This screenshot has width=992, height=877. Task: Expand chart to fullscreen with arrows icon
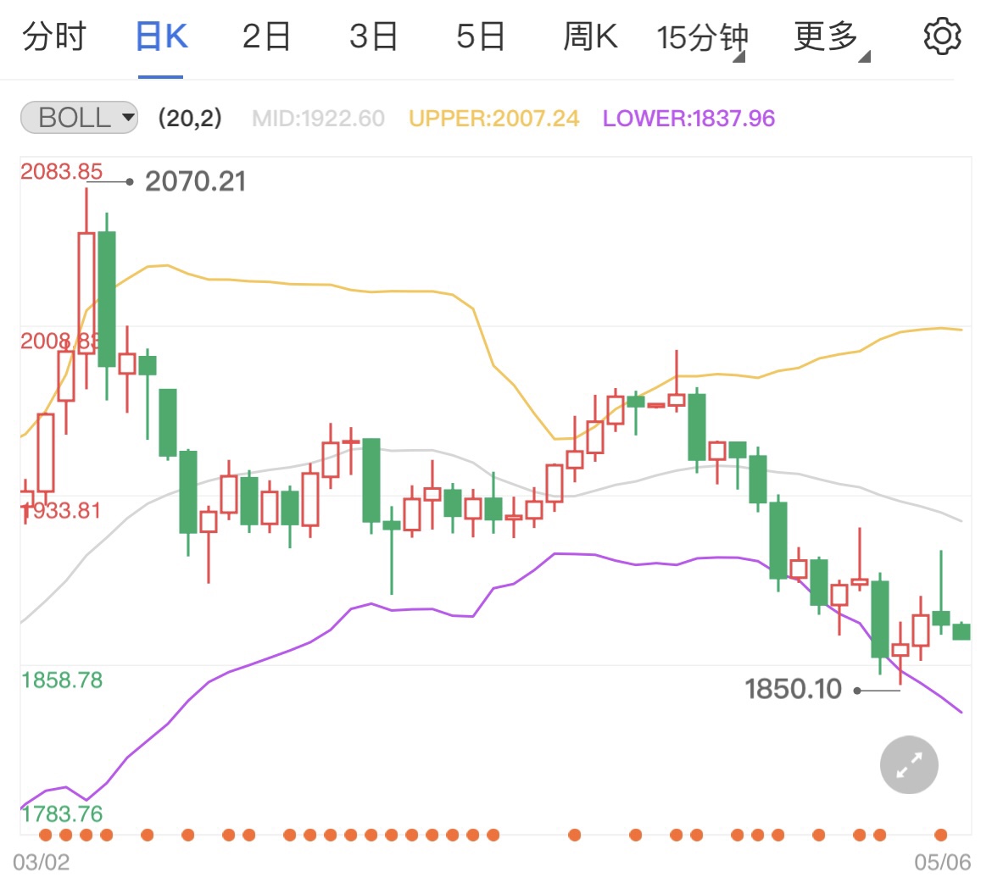point(909,764)
